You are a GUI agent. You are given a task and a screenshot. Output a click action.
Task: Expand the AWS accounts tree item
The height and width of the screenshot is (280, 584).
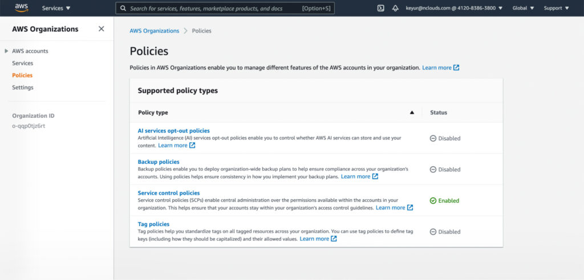click(6, 51)
